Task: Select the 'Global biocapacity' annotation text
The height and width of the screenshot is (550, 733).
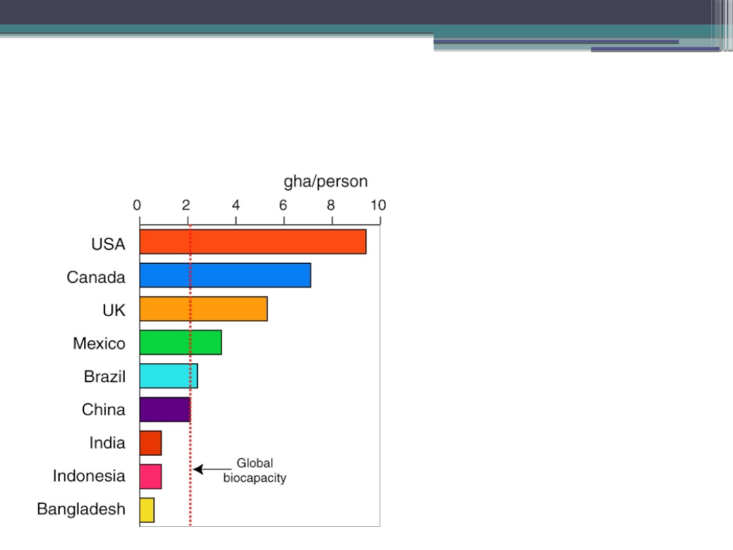Action: pos(255,471)
